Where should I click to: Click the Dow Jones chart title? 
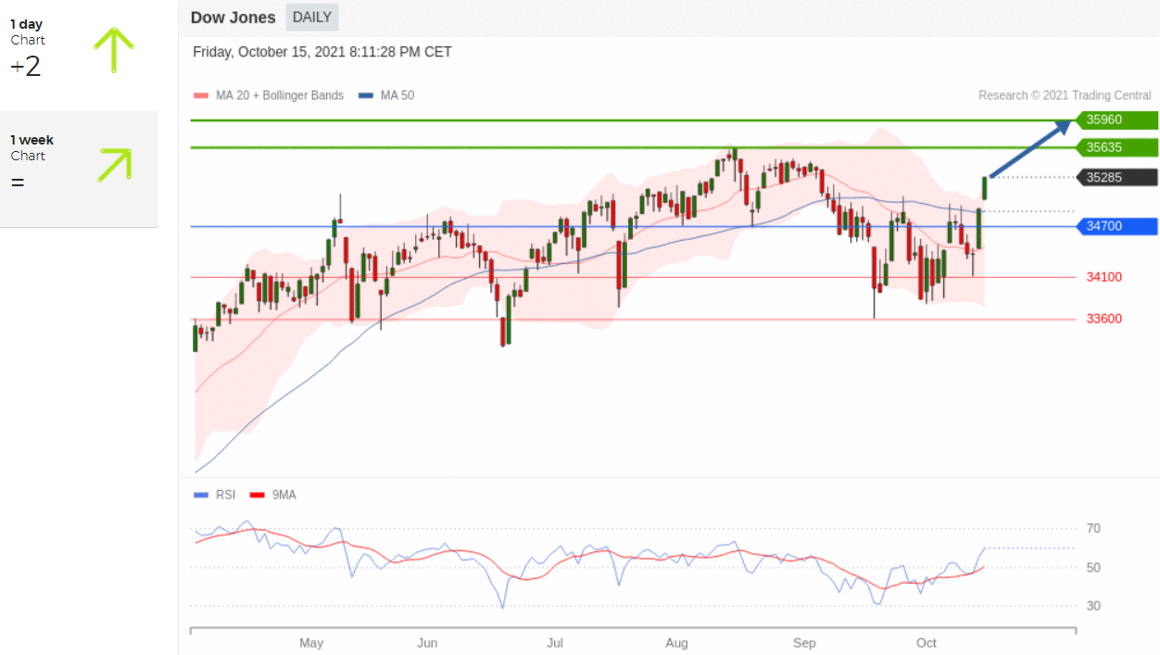pyautogui.click(x=233, y=18)
